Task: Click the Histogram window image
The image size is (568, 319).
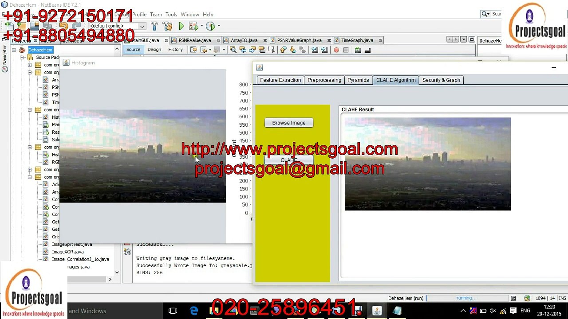Action: click(142, 156)
